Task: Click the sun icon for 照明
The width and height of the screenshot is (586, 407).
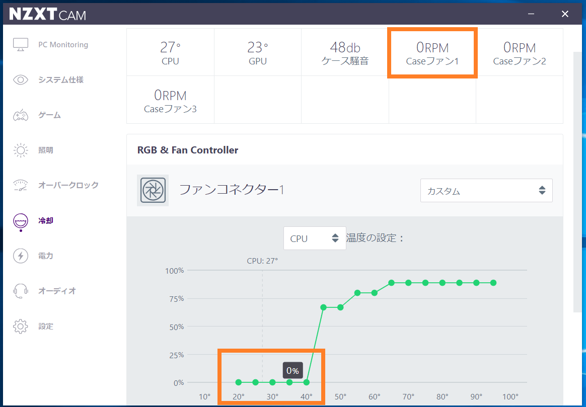Action: (21, 150)
